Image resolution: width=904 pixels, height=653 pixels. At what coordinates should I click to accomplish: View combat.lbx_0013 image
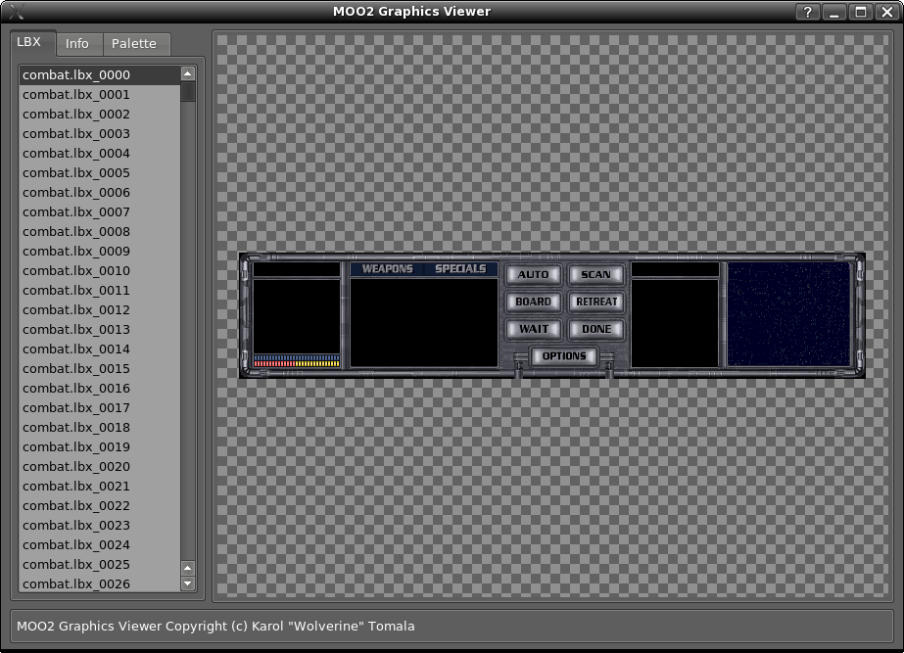(100, 330)
